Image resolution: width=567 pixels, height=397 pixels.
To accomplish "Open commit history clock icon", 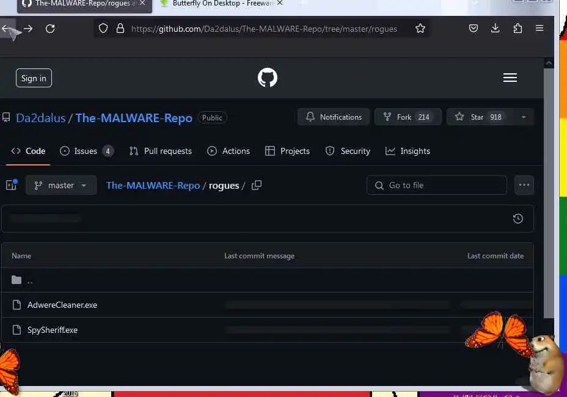I will tap(518, 219).
